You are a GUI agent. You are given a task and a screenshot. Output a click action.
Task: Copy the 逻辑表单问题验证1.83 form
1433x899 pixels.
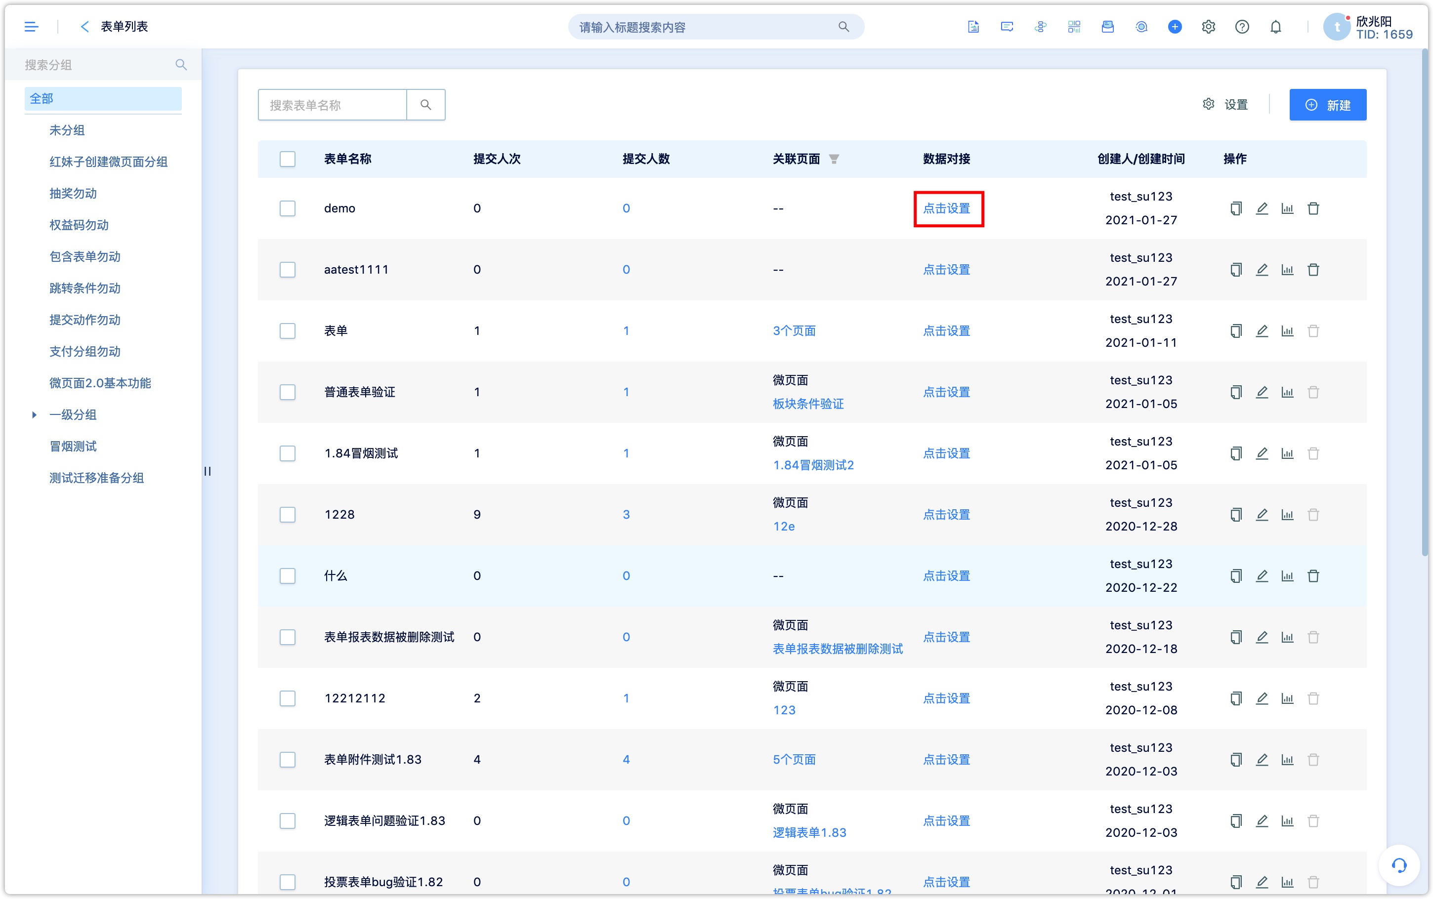point(1235,820)
